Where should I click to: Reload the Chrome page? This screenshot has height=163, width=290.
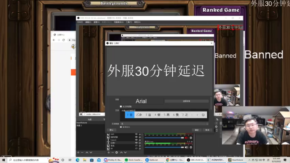point(63,40)
